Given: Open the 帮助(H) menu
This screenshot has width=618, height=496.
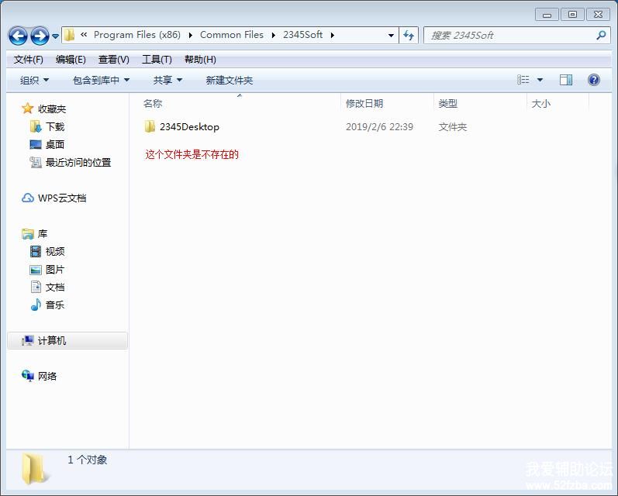Looking at the screenshot, I should point(200,60).
